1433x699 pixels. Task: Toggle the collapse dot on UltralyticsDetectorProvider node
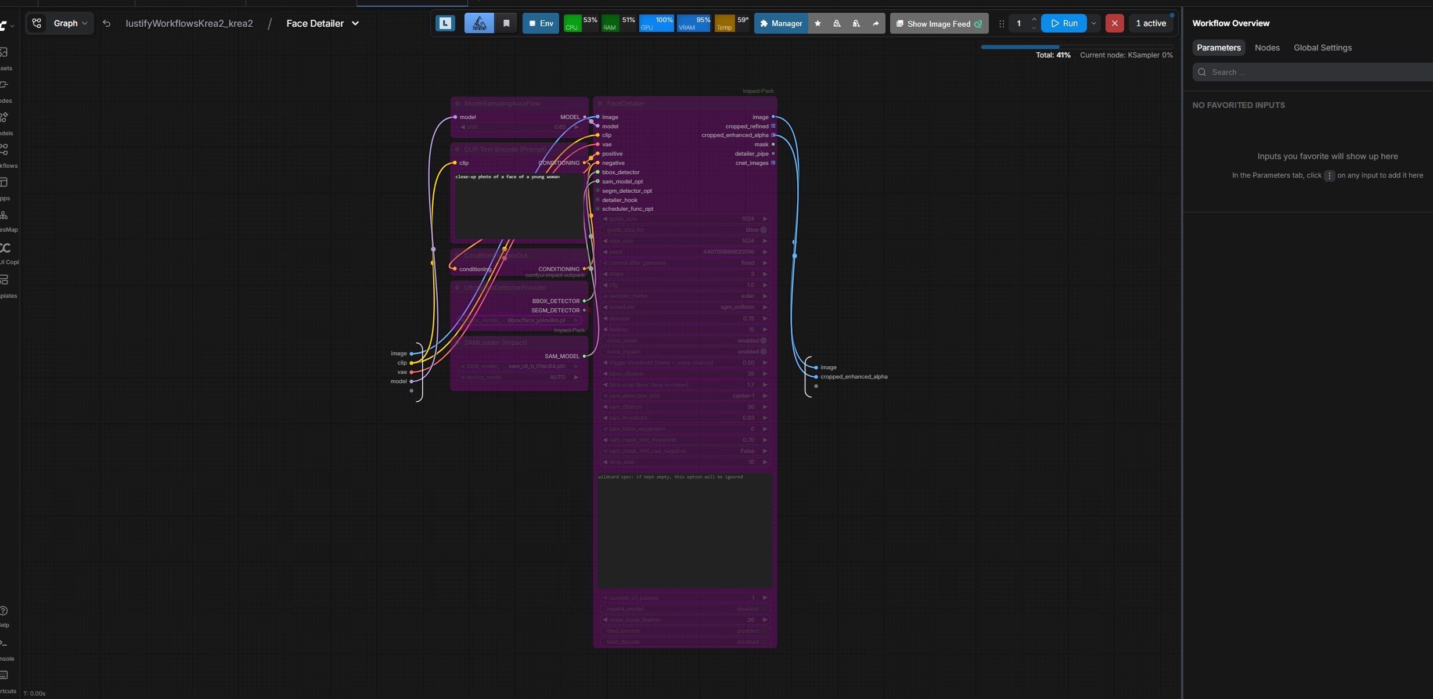(x=457, y=288)
